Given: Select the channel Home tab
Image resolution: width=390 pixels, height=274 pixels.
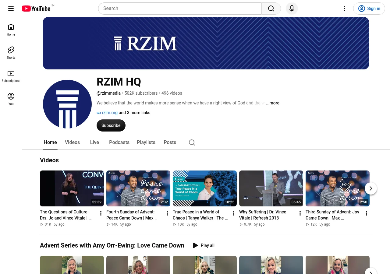Looking at the screenshot, I should pyautogui.click(x=50, y=142).
